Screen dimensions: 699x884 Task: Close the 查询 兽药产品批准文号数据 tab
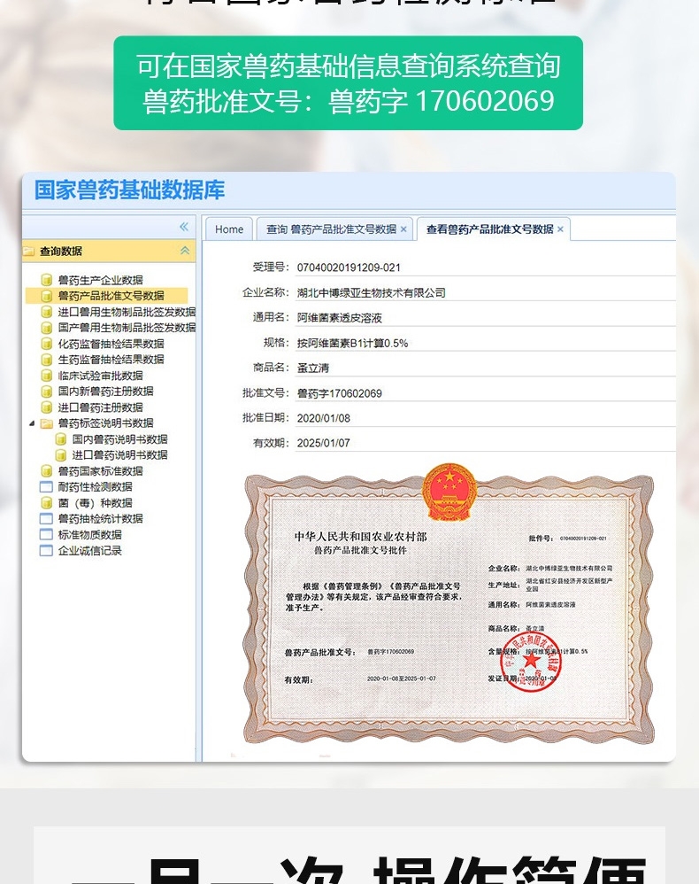pyautogui.click(x=403, y=229)
